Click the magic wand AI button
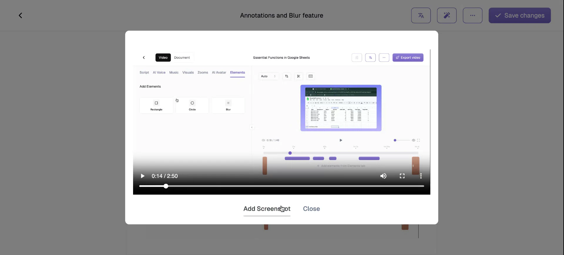564x255 pixels. [447, 16]
